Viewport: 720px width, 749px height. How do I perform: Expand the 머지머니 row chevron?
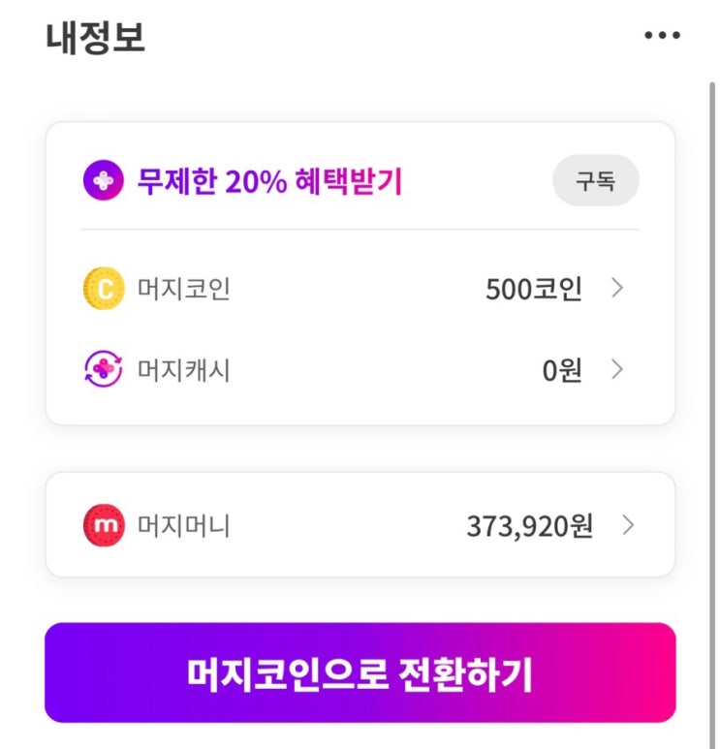click(x=628, y=525)
